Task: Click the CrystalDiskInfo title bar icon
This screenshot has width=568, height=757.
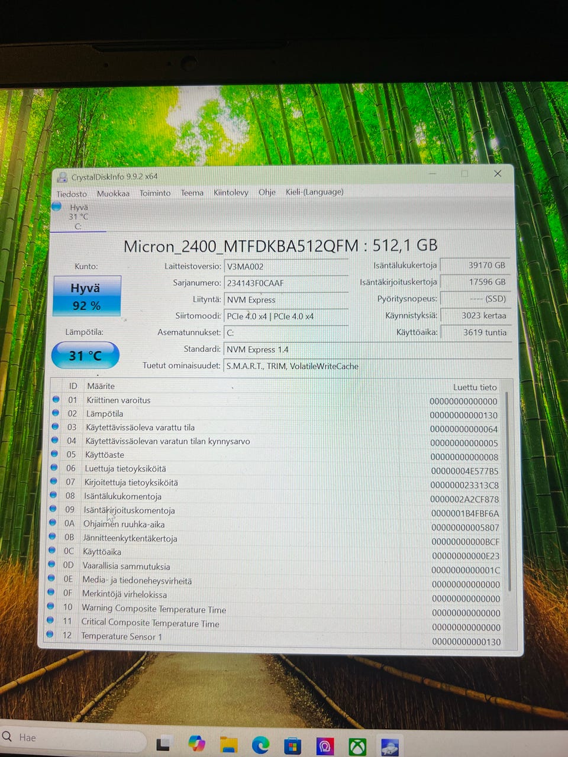Action: click(x=63, y=177)
